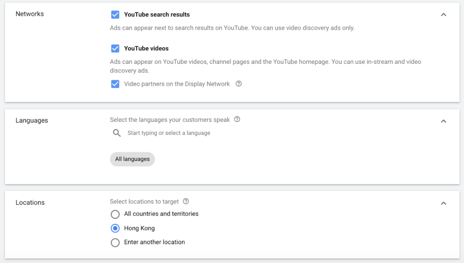Click the Languages section heading
The height and width of the screenshot is (263, 464).
(32, 120)
